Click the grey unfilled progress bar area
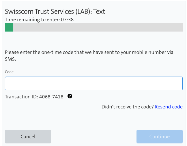This screenshot has height=146, width=187. pos(98,27)
